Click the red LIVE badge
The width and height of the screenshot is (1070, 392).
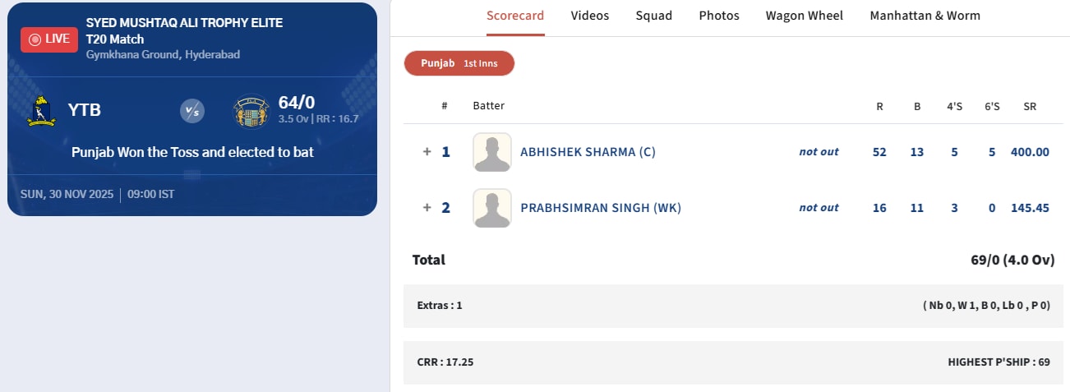(49, 39)
